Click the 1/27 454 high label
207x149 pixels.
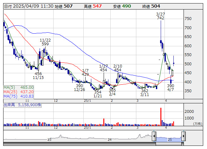(103, 68)
